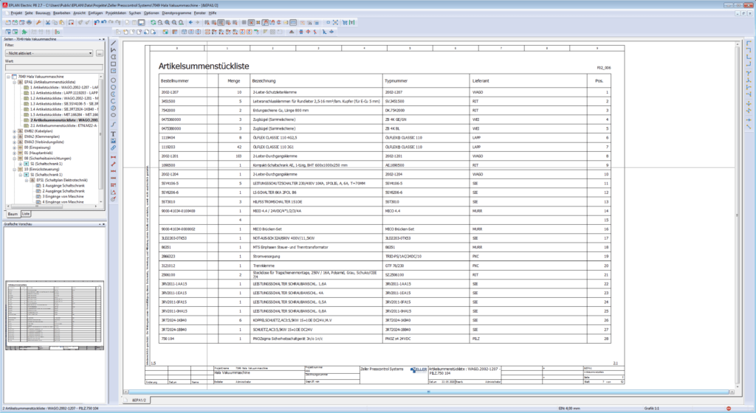Select page '1 Ausgänge Schaltschrank'
Viewport: 756px width, 413px height.
tap(63, 185)
